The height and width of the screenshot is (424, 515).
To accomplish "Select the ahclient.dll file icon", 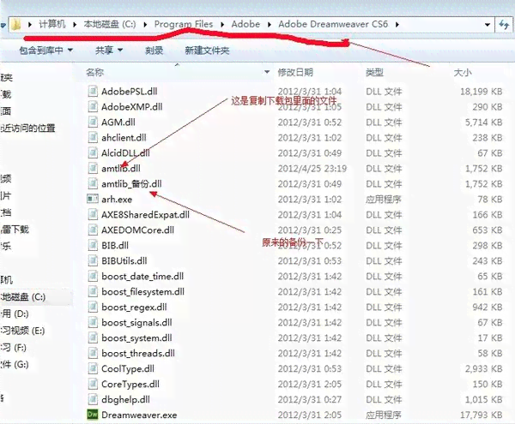I will [93, 137].
